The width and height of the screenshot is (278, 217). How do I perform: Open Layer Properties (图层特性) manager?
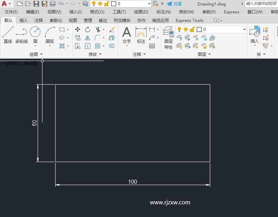(x=168, y=38)
